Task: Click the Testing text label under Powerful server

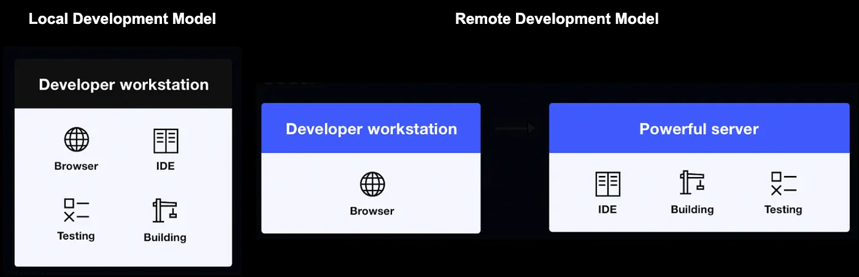Action: 783,210
